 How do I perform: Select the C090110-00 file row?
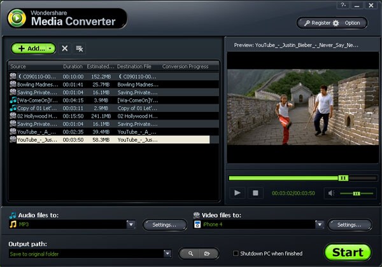pos(114,76)
